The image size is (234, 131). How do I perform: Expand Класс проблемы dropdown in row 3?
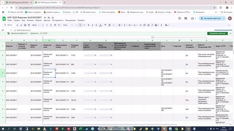click(111, 64)
